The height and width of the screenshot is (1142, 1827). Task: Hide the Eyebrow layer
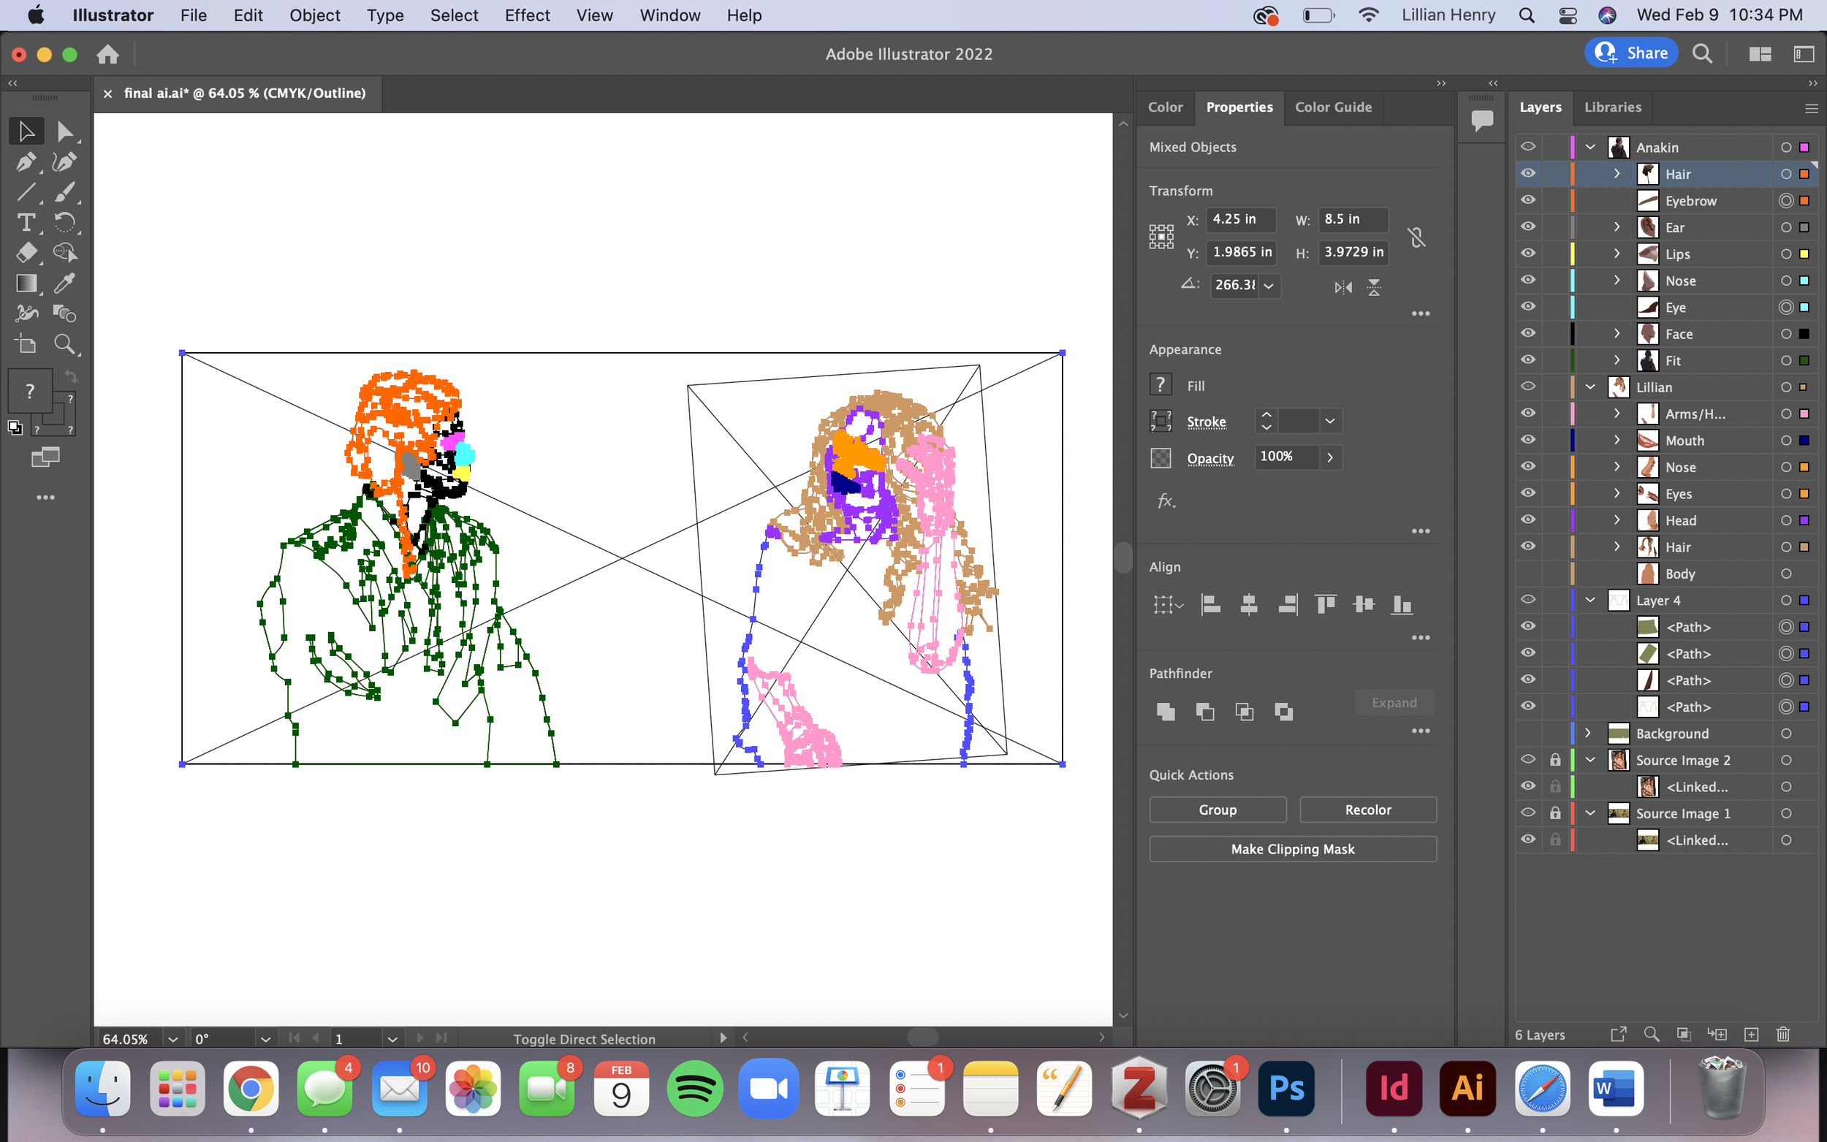1528,200
